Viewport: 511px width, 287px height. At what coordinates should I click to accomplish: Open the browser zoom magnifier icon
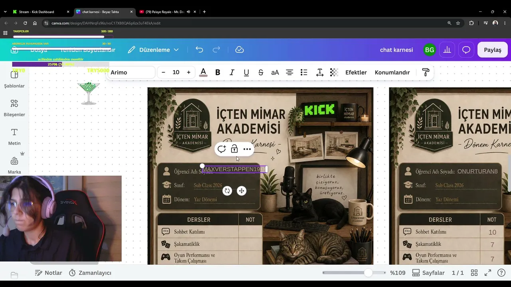pos(450,23)
